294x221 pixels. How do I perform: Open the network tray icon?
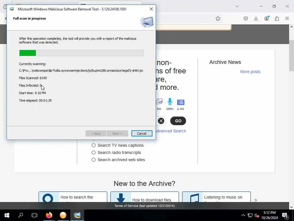pos(250,215)
